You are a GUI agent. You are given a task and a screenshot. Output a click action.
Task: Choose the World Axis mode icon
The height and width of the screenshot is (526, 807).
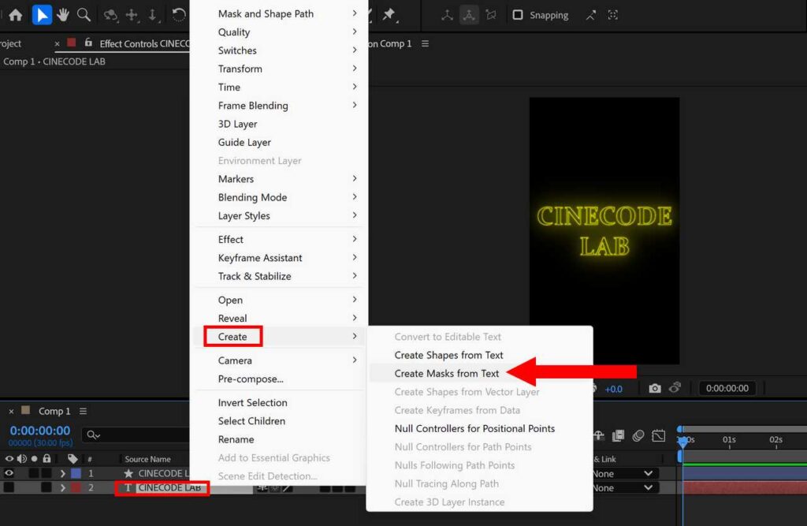coord(469,15)
